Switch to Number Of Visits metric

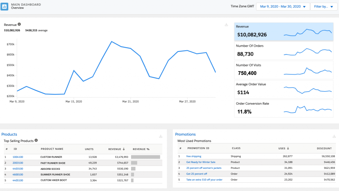[x=283, y=70]
